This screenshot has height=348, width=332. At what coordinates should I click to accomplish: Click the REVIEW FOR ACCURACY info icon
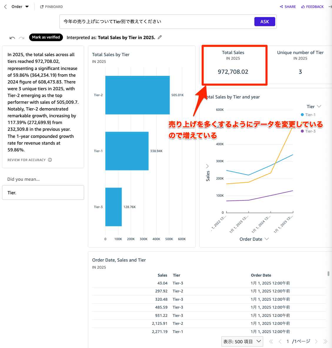click(x=50, y=160)
